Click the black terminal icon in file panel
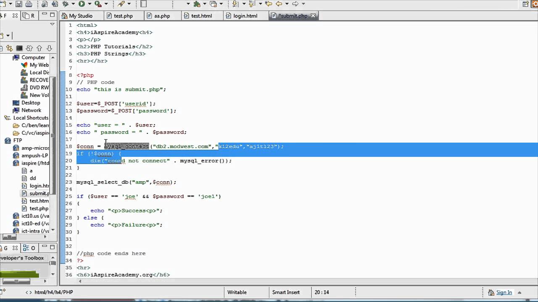Image resolution: width=538 pixels, height=302 pixels. click(x=19, y=48)
